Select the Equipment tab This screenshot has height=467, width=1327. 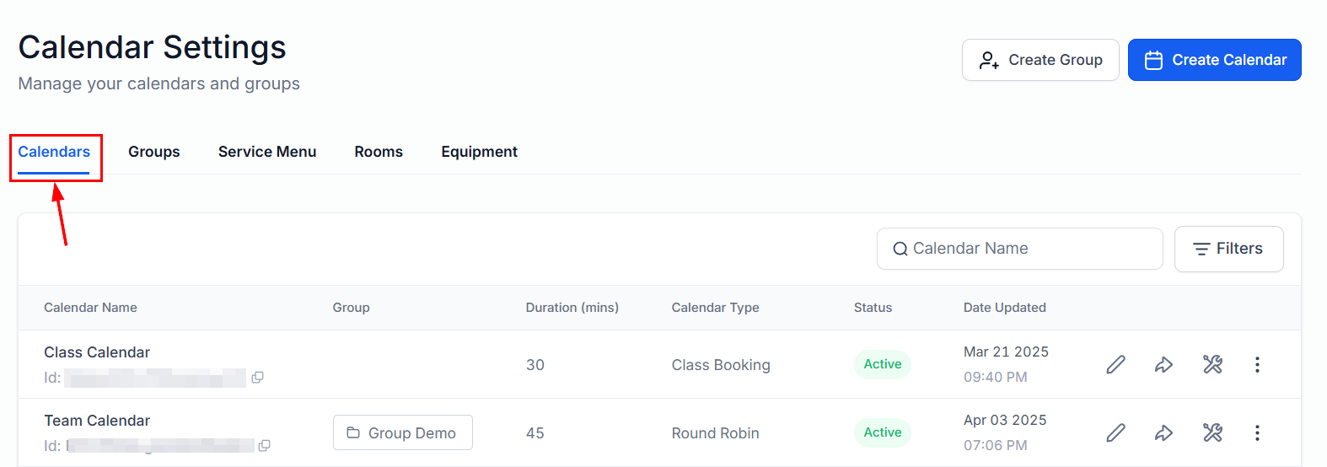[x=479, y=152]
